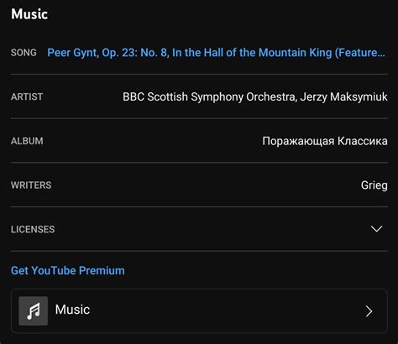Image resolution: width=398 pixels, height=344 pixels.
Task: Open the Music card at the bottom
Action: (199, 311)
